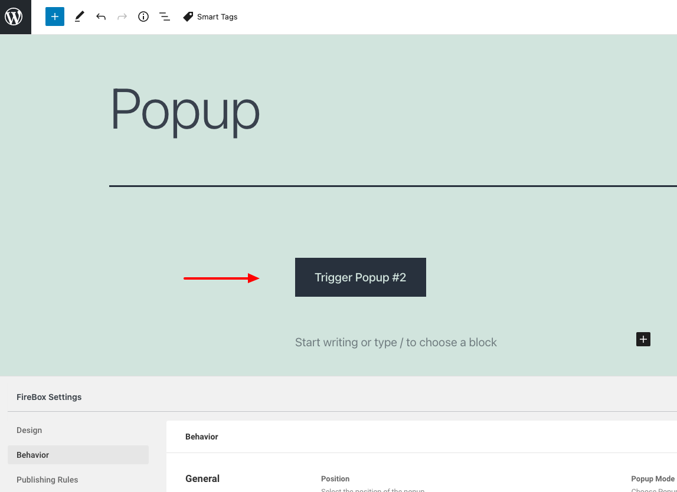Click the Trigger Popup #2 button block
677x492 pixels.
point(361,277)
